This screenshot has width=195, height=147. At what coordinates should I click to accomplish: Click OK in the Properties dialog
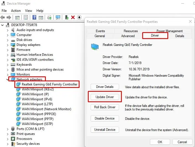pos(160,142)
